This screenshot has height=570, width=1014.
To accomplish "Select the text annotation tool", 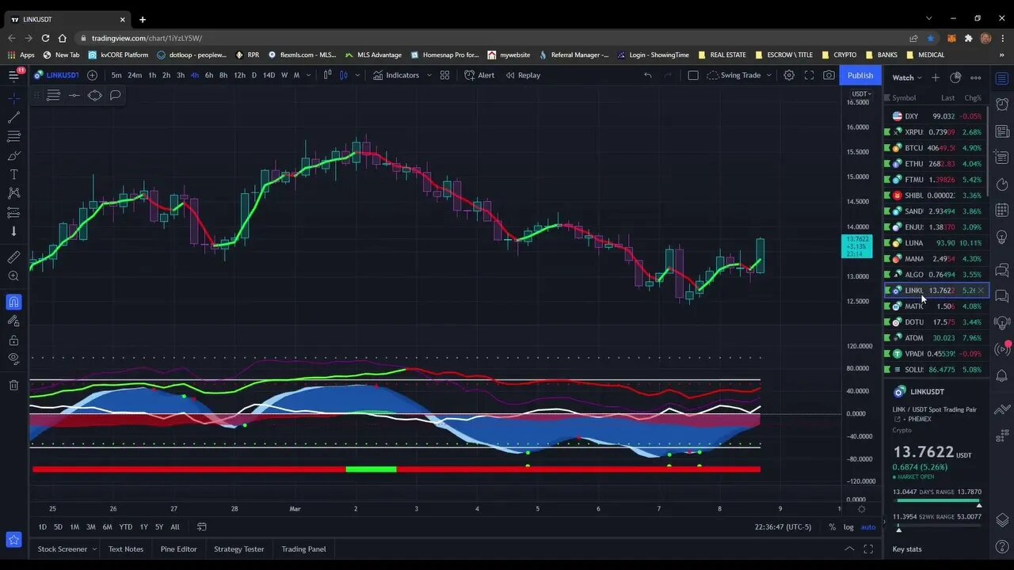I will pos(13,174).
